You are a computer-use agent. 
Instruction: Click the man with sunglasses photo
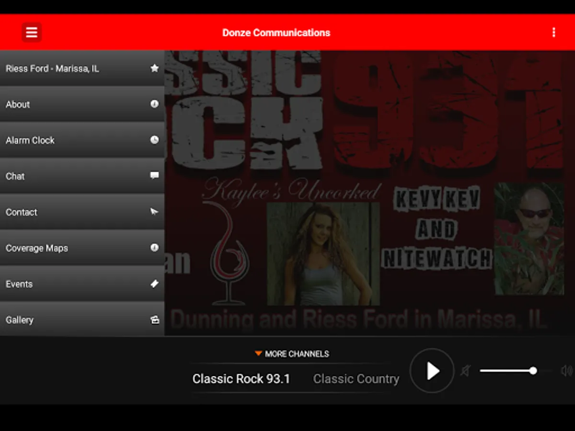529,238
